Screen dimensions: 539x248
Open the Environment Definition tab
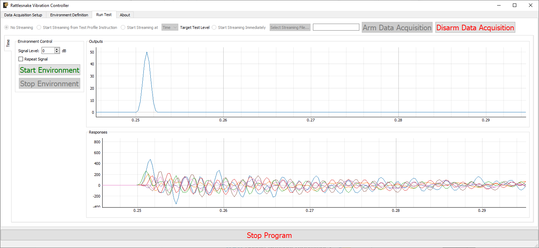click(69, 15)
